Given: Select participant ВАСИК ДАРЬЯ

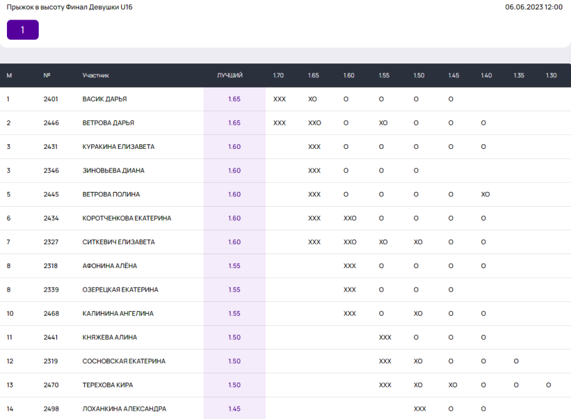Looking at the screenshot, I should click(105, 99).
